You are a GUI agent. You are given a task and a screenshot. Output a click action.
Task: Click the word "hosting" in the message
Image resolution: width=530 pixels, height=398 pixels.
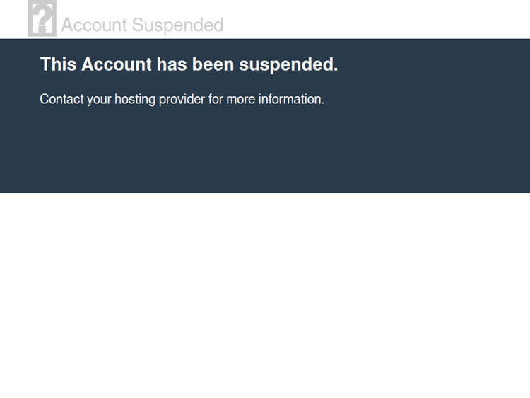click(x=135, y=99)
